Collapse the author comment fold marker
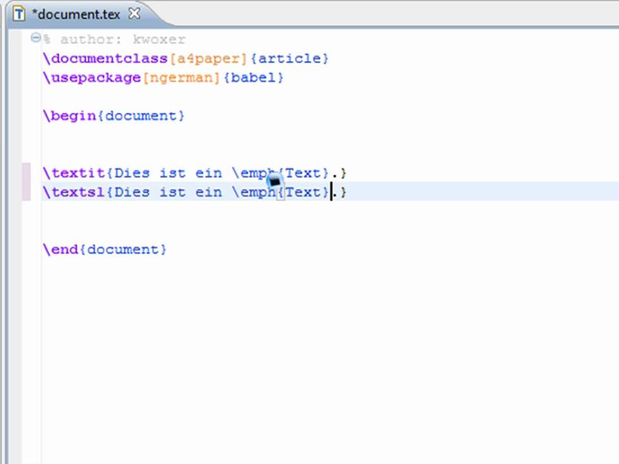 point(35,38)
